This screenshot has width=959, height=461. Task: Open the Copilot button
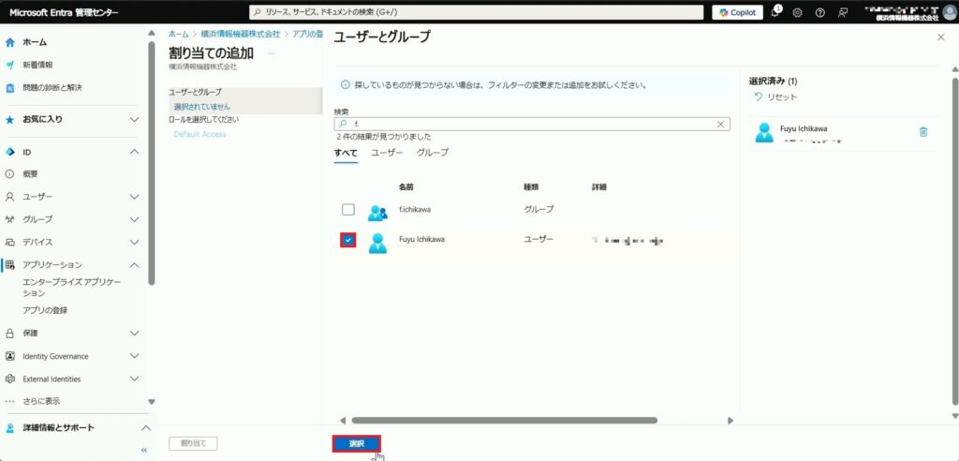737,12
